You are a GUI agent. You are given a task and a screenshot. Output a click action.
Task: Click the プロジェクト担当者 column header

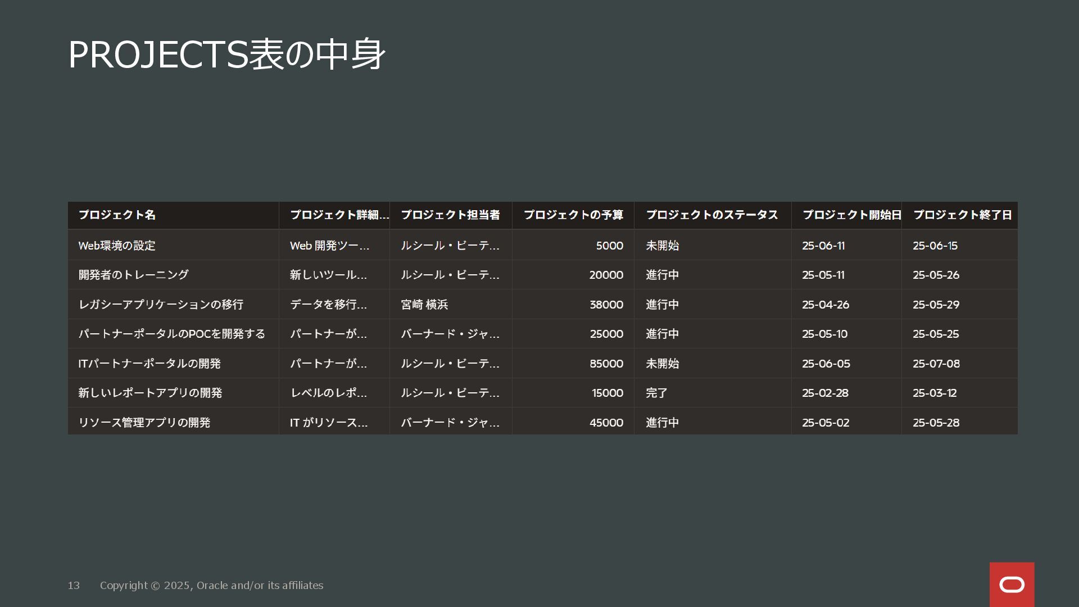[x=450, y=215]
